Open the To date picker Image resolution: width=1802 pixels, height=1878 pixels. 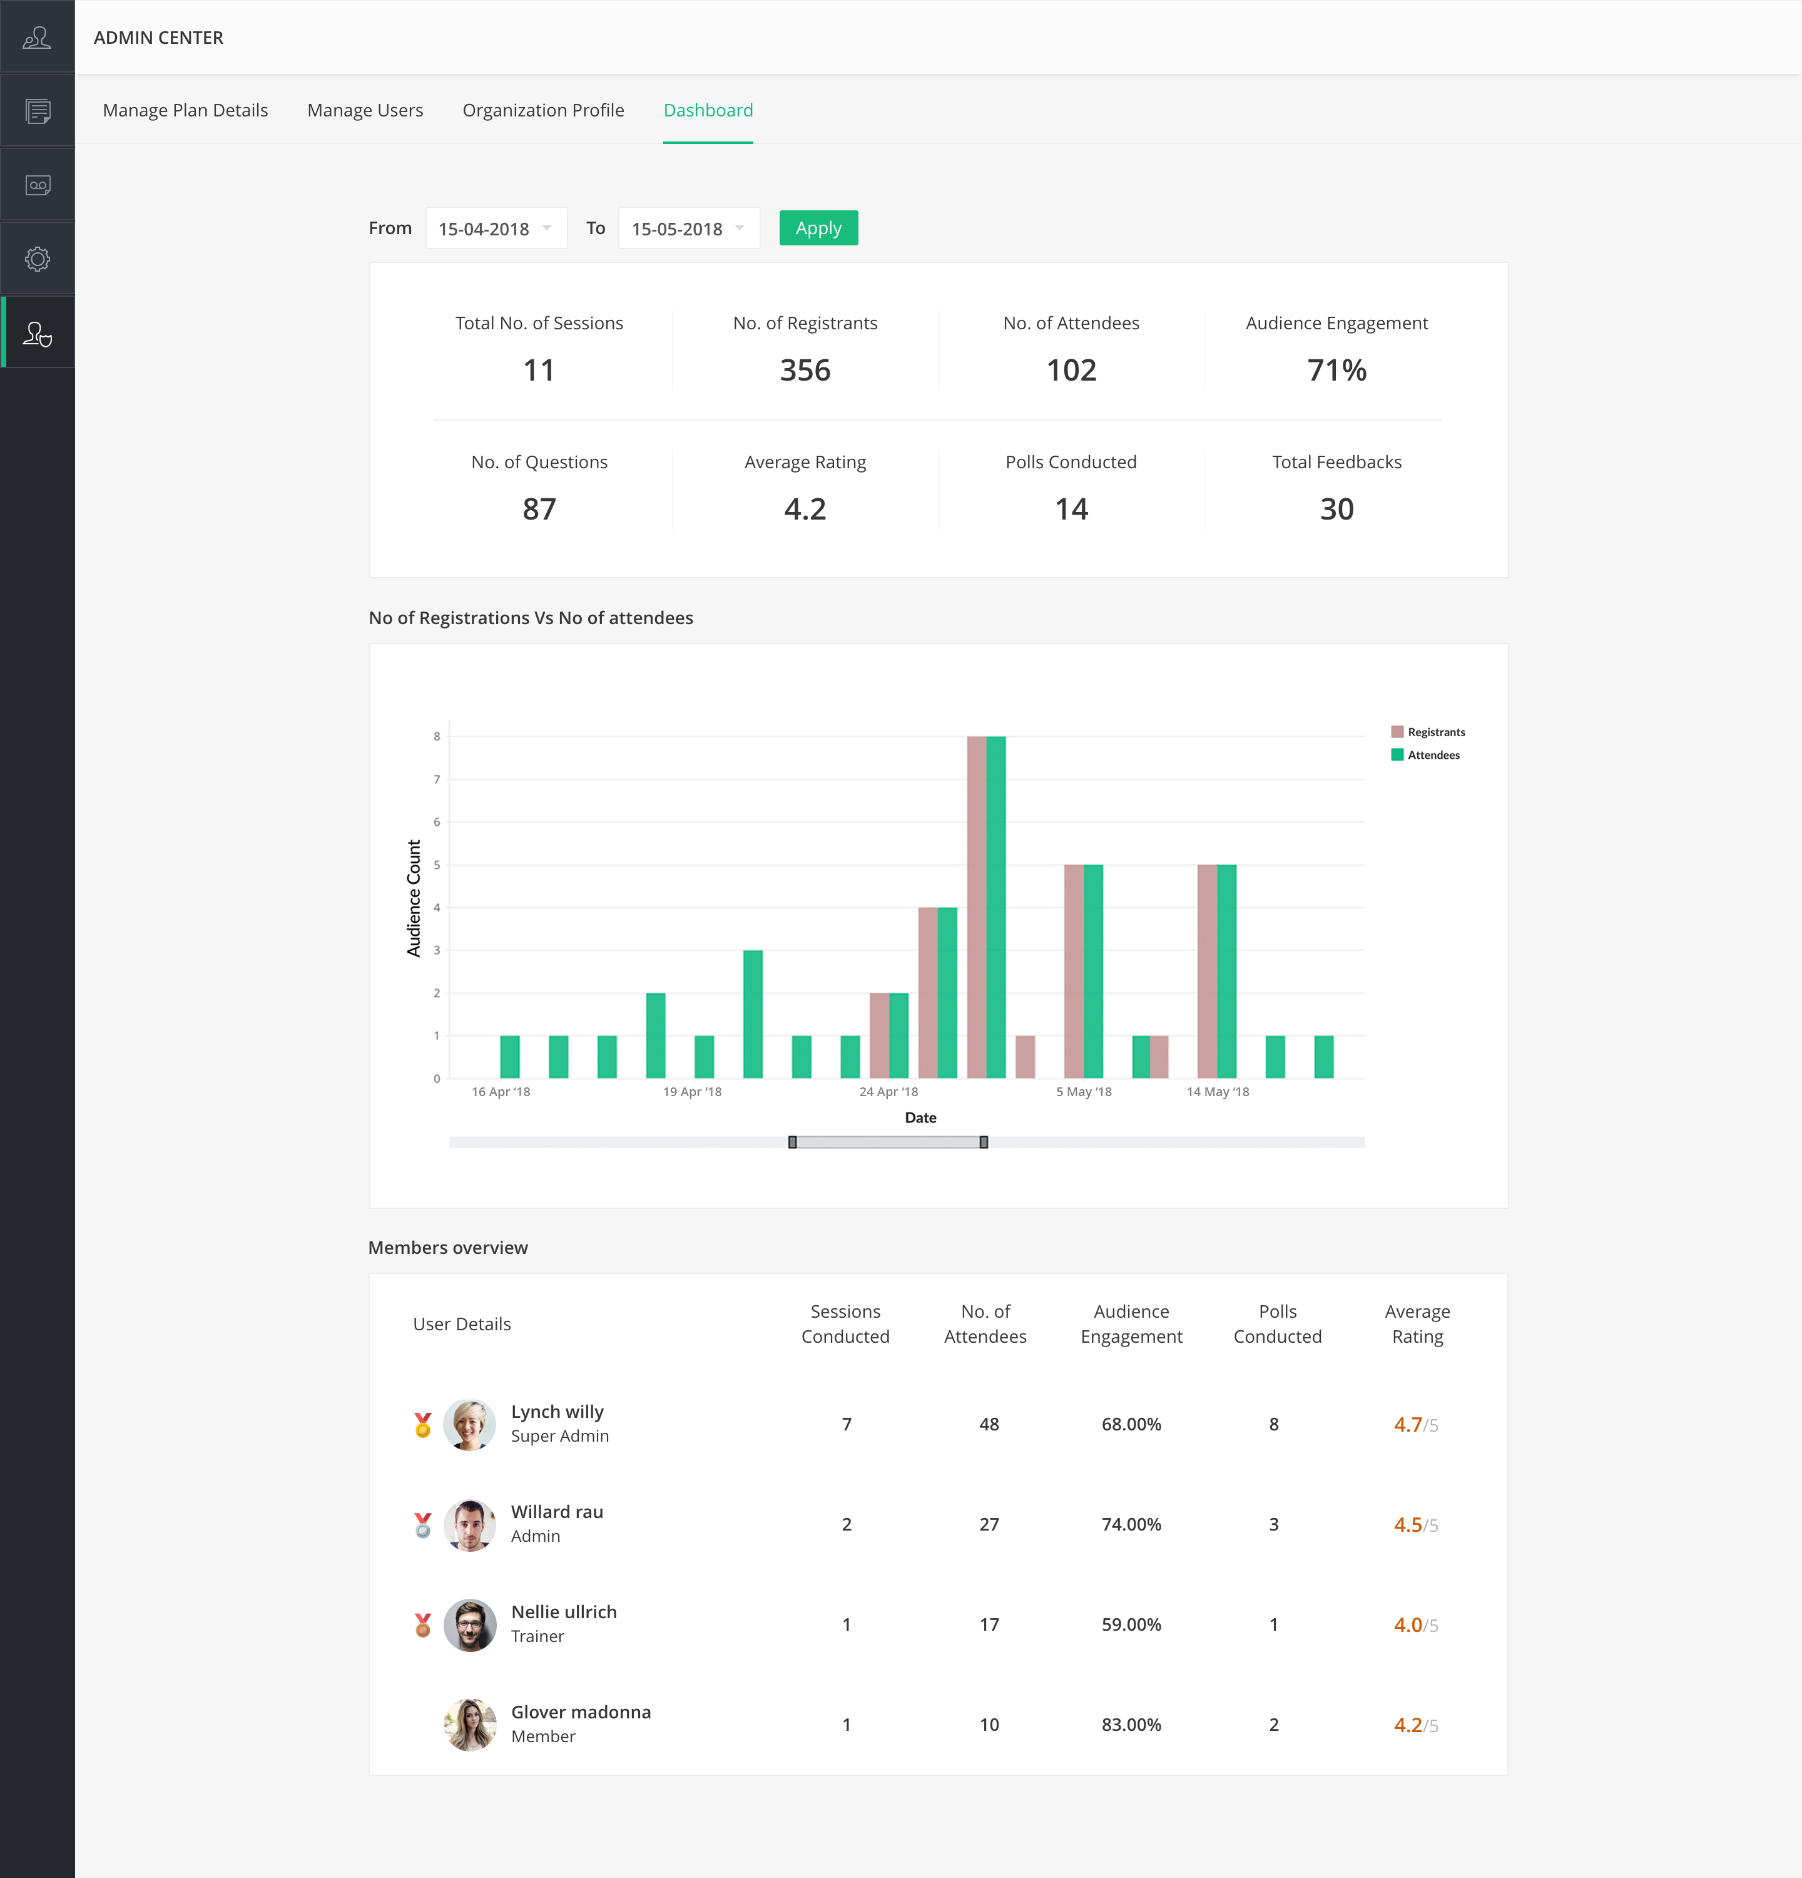688,228
